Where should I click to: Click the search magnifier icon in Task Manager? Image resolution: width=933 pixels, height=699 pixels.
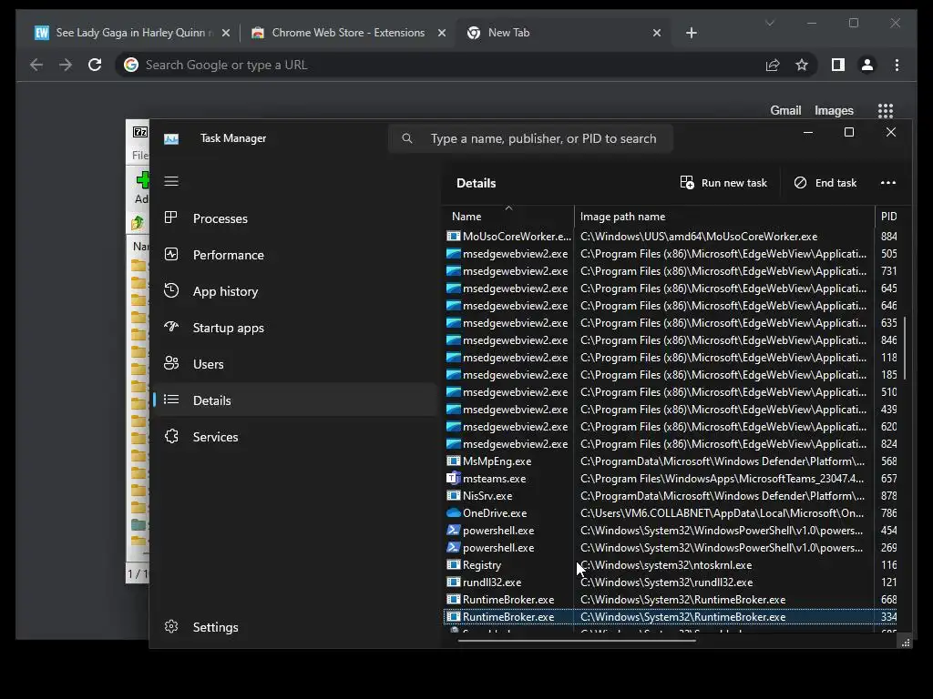click(407, 138)
